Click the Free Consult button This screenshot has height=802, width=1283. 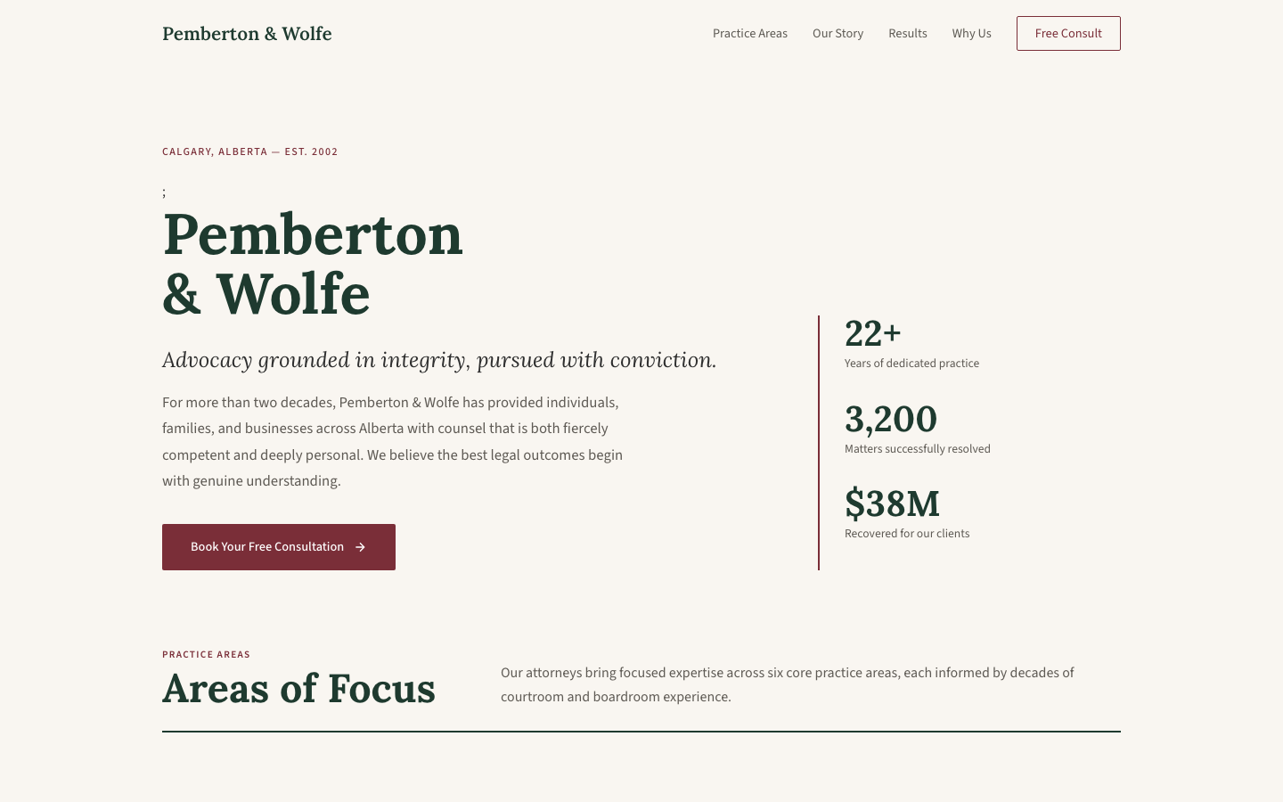point(1068,33)
